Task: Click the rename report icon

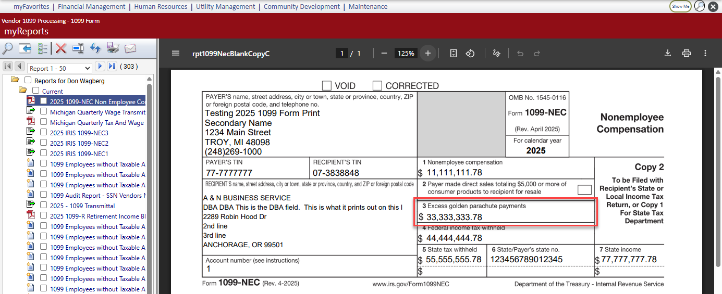Action: 78,48
